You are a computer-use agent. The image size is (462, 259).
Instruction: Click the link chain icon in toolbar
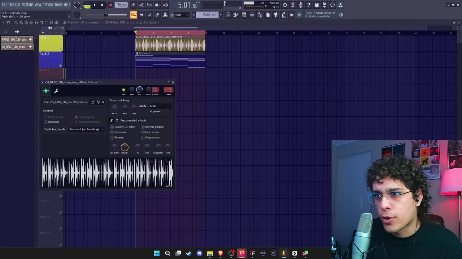pos(157,15)
